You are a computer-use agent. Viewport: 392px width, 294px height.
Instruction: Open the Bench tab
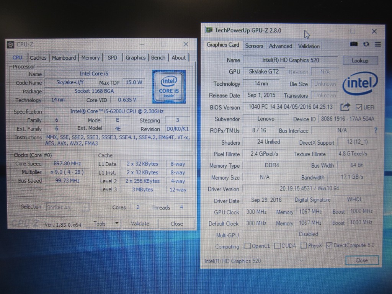click(x=158, y=58)
